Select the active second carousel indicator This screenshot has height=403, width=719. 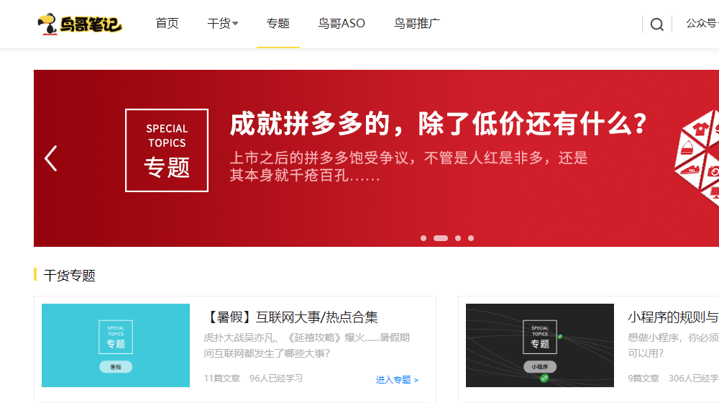click(441, 238)
